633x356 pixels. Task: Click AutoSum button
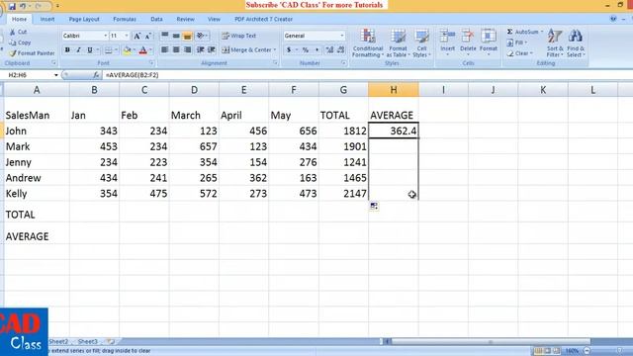click(525, 32)
